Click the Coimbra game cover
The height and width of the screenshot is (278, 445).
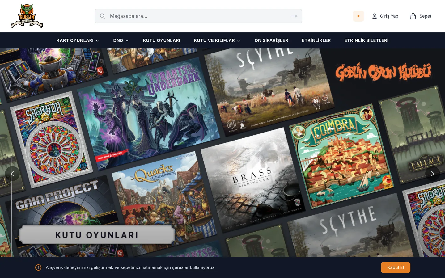coord(341,156)
